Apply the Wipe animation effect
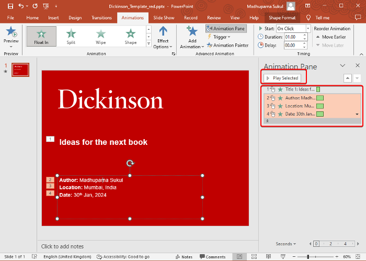The width and height of the screenshot is (366, 261). click(101, 36)
